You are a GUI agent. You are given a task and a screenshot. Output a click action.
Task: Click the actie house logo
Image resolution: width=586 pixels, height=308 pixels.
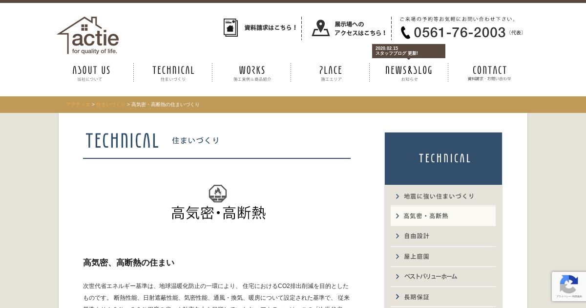click(88, 36)
